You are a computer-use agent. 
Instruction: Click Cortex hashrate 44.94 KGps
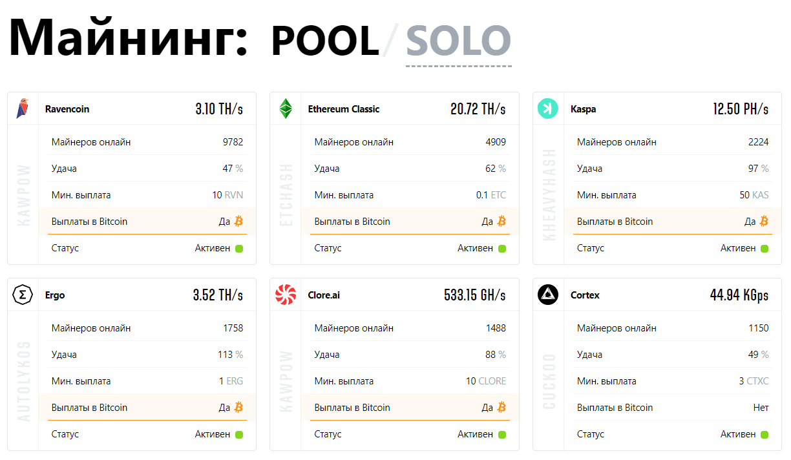pyautogui.click(x=739, y=295)
